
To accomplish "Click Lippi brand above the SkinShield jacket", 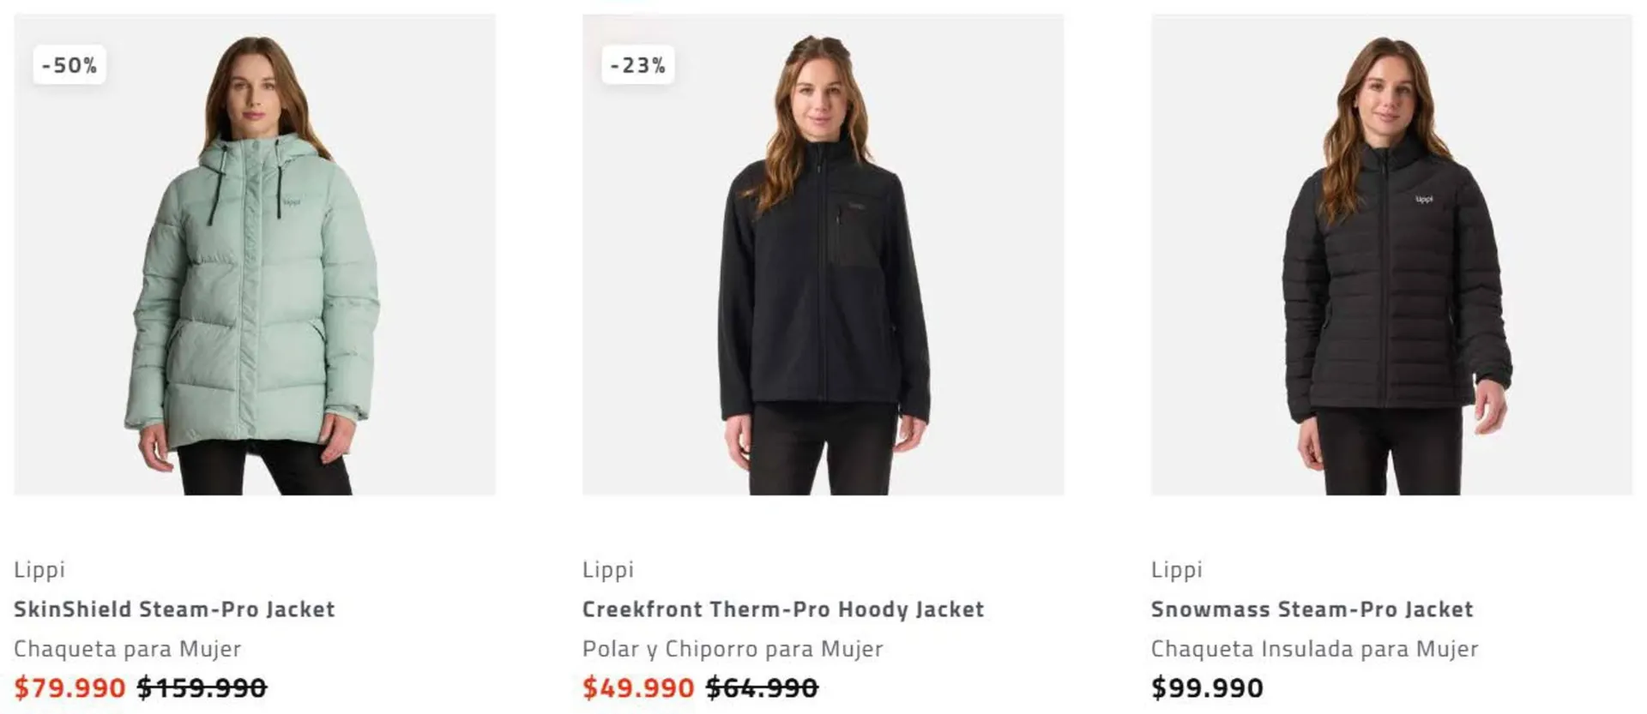I will 39,570.
